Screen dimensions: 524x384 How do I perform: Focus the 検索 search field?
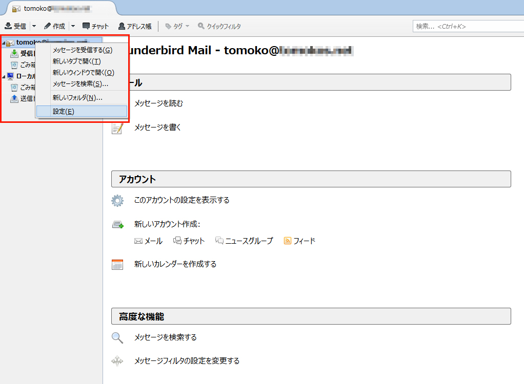[468, 26]
